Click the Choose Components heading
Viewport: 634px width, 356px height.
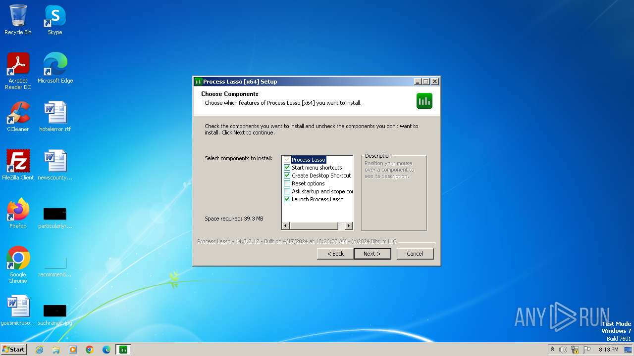click(230, 94)
